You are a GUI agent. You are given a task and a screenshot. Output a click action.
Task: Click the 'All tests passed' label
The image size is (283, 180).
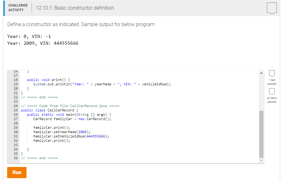tap(271, 100)
